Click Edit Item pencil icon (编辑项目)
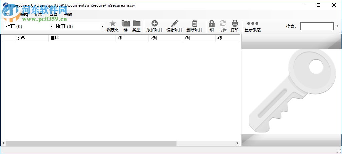 pyautogui.click(x=175, y=24)
